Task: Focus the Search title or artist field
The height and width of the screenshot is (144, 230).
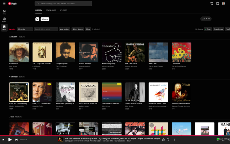Action: tap(46, 29)
